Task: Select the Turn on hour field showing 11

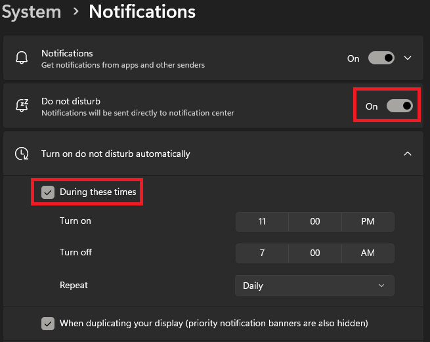Action: point(262,222)
